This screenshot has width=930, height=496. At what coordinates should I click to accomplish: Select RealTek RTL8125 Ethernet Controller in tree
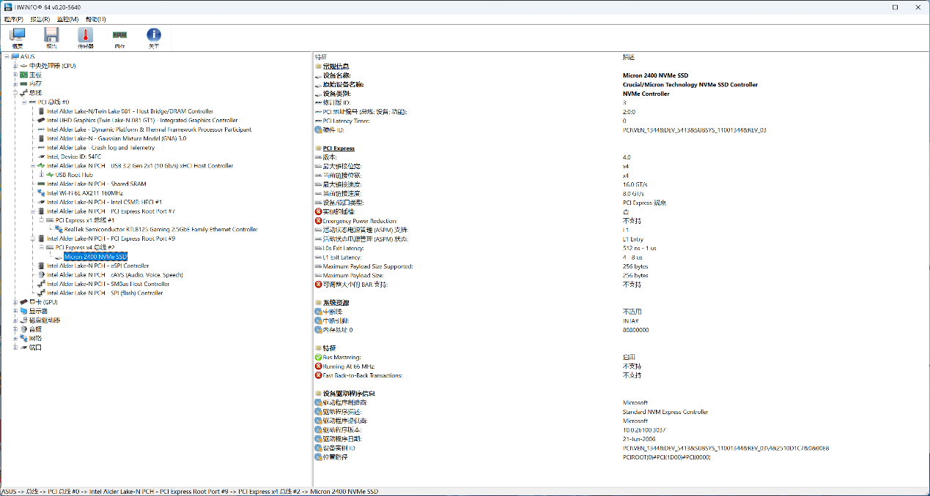[x=160, y=230]
